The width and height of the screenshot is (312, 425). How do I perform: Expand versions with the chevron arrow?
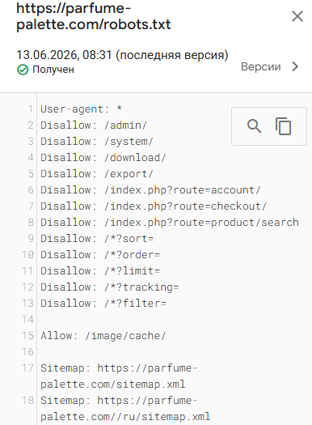[x=295, y=66]
